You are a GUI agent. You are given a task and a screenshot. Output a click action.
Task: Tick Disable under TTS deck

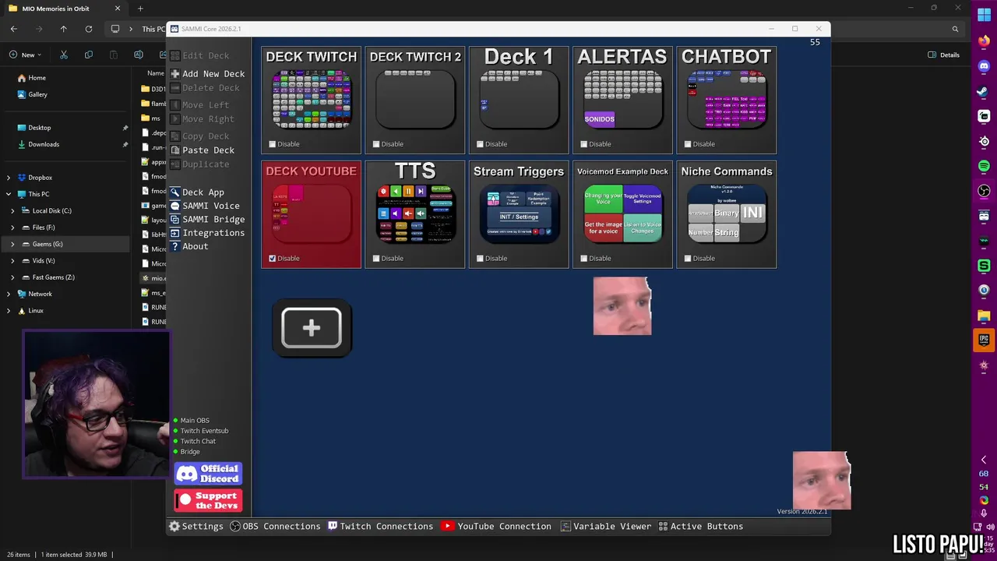pos(376,259)
